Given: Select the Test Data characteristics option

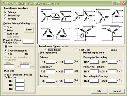Looking at the screenshot, I should [x=77, y=50].
